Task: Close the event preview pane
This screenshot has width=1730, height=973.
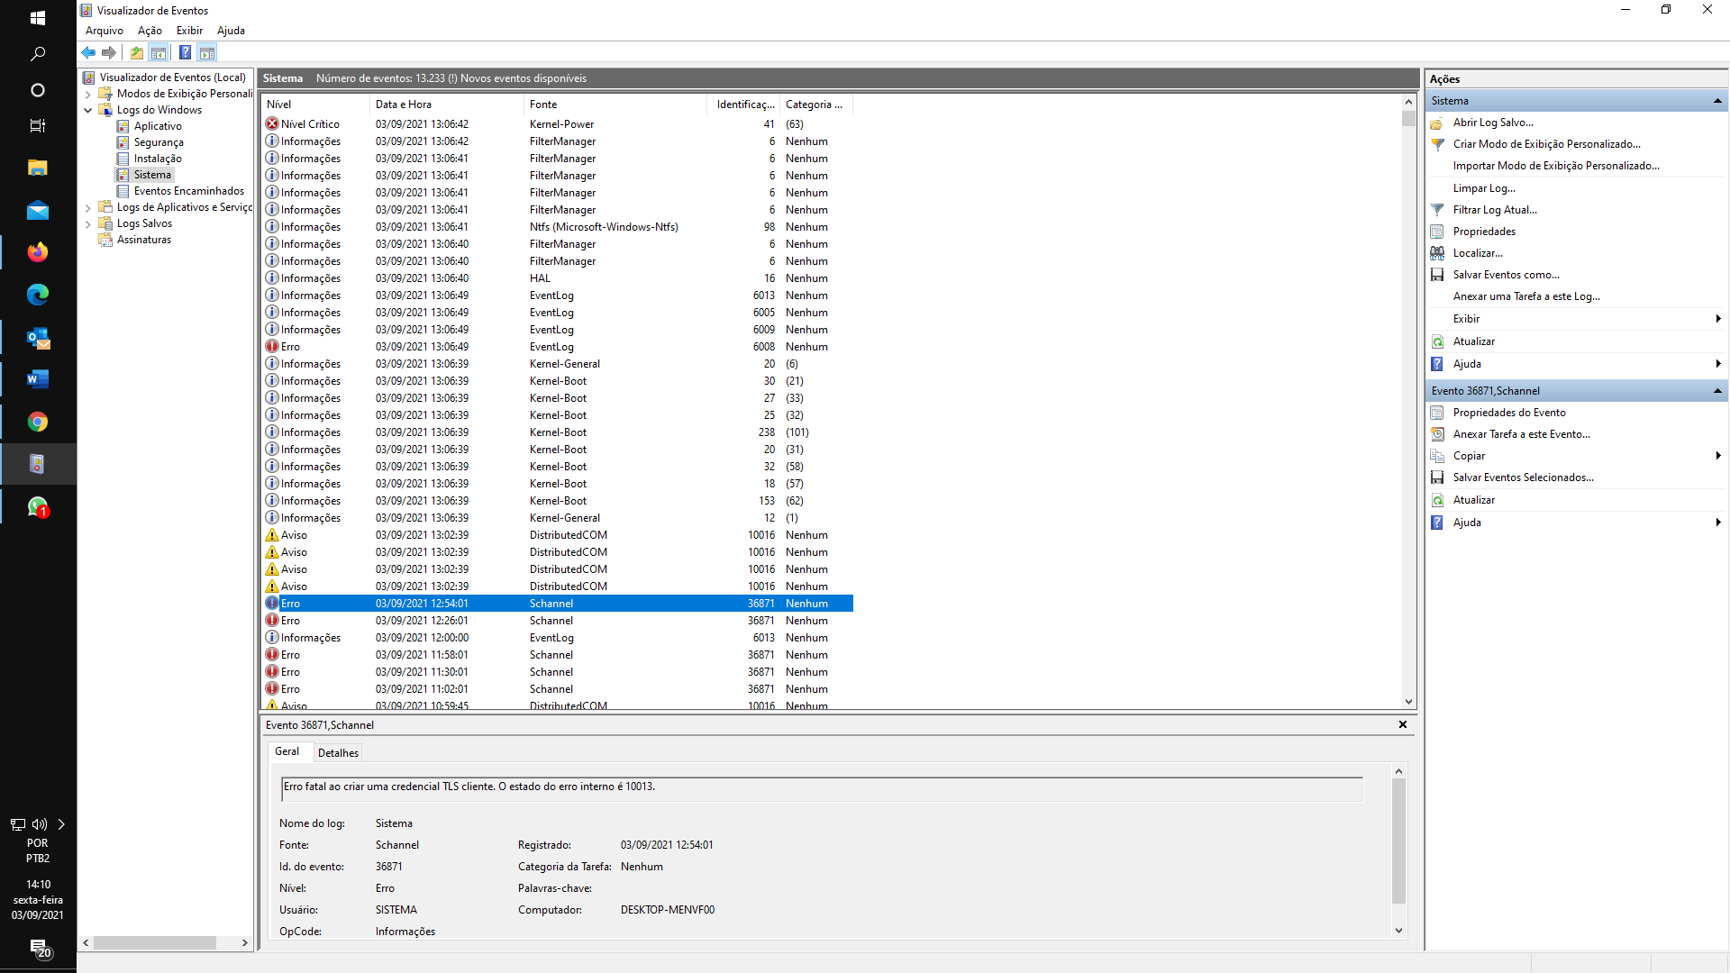Action: pos(1403,724)
